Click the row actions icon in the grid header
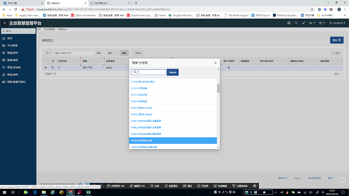349x196 pixels. pos(53,61)
